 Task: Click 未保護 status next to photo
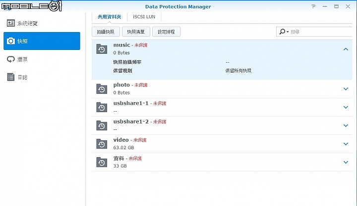[141, 85]
